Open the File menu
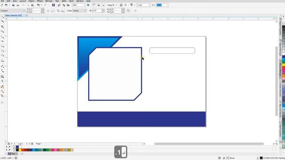The height and width of the screenshot is (160, 285). tap(2, 1)
